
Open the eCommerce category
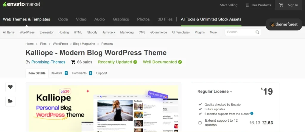tap(158, 32)
